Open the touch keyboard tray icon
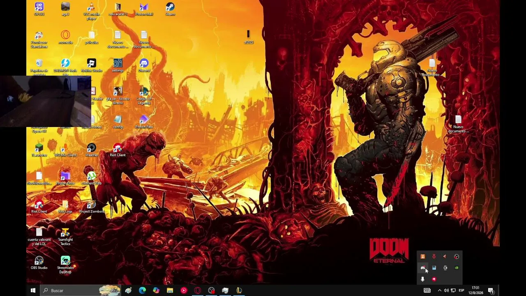 (x=427, y=290)
